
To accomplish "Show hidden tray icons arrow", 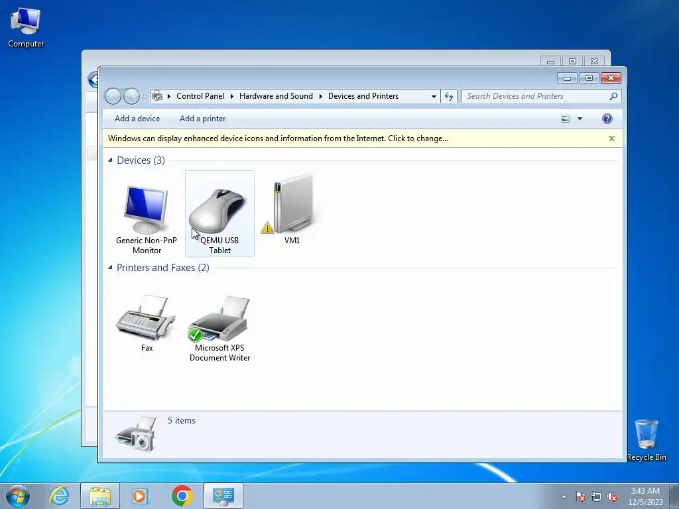I will coord(564,496).
